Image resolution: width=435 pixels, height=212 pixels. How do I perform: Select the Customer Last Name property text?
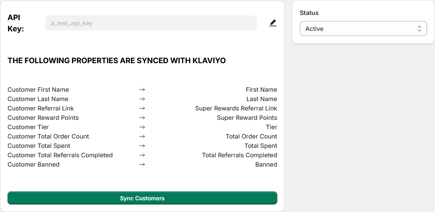38,99
